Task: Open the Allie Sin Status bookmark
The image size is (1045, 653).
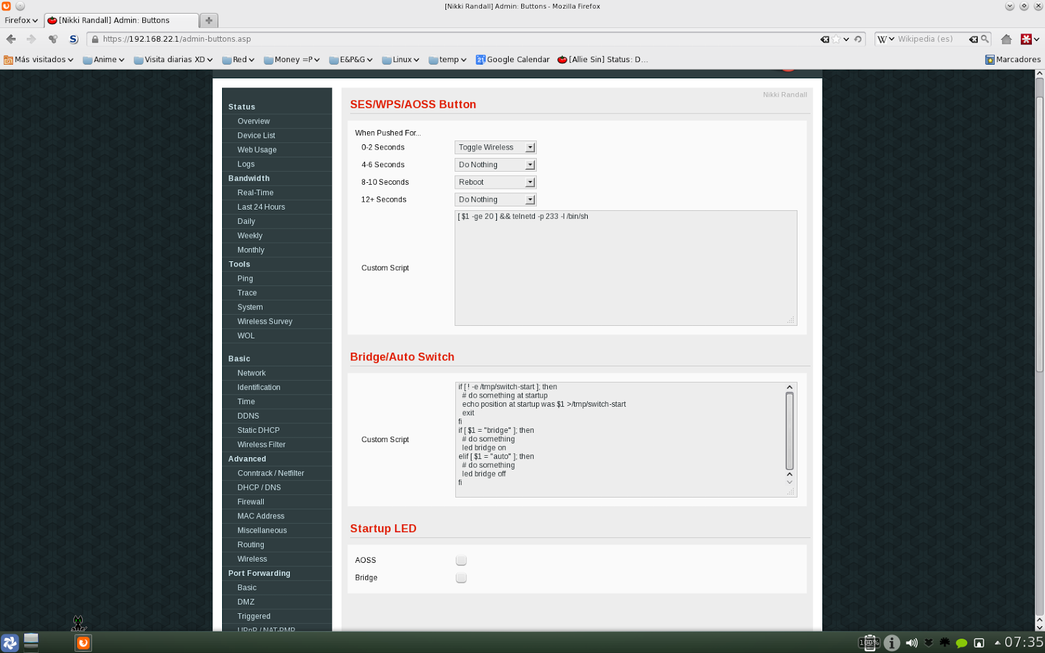Action: [603, 59]
